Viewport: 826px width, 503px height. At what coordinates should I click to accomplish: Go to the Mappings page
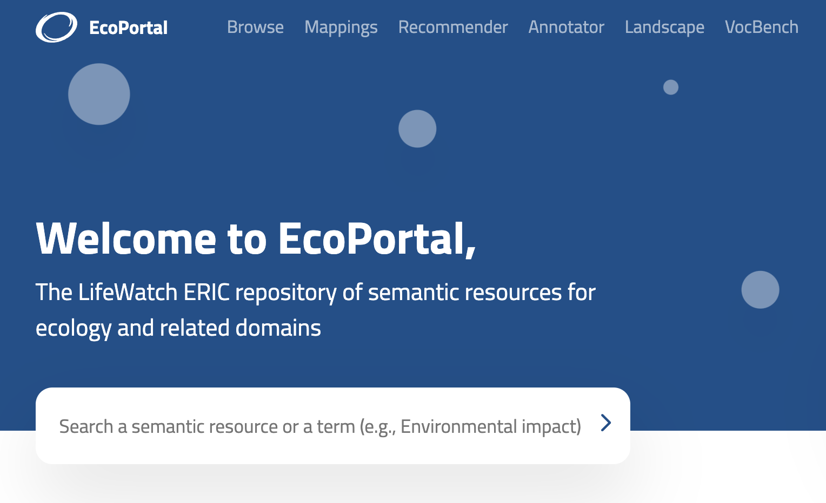click(341, 27)
